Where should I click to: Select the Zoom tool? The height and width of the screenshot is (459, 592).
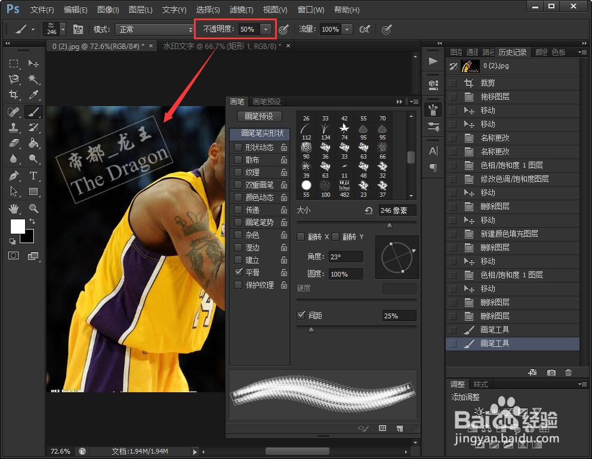pyautogui.click(x=33, y=208)
